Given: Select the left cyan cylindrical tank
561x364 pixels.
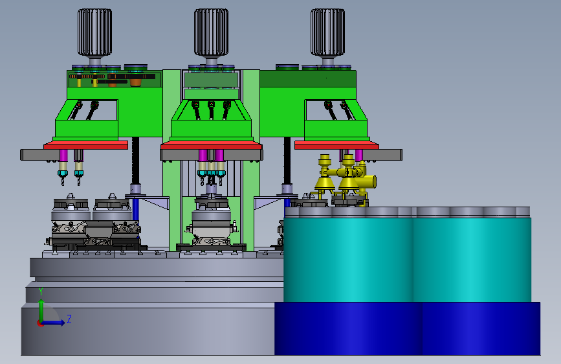Looking at the screenshot, I should [x=349, y=260].
